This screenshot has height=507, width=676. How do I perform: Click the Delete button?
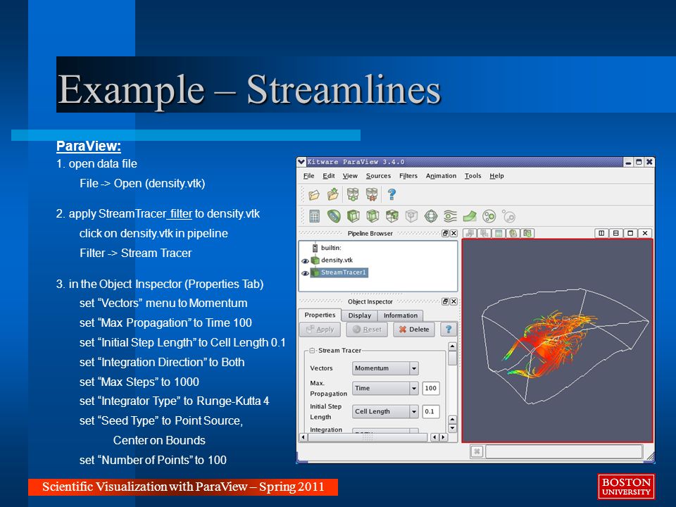coord(414,330)
